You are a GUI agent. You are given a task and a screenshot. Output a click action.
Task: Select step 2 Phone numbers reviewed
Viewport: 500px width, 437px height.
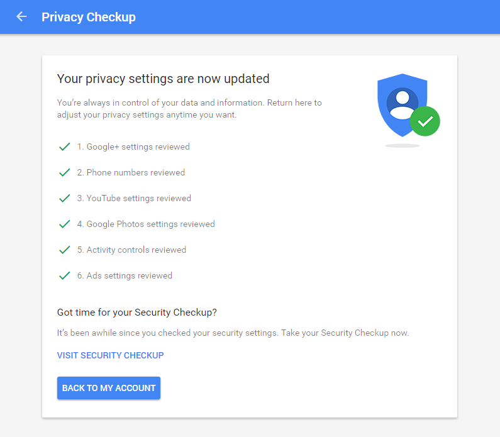click(x=131, y=172)
